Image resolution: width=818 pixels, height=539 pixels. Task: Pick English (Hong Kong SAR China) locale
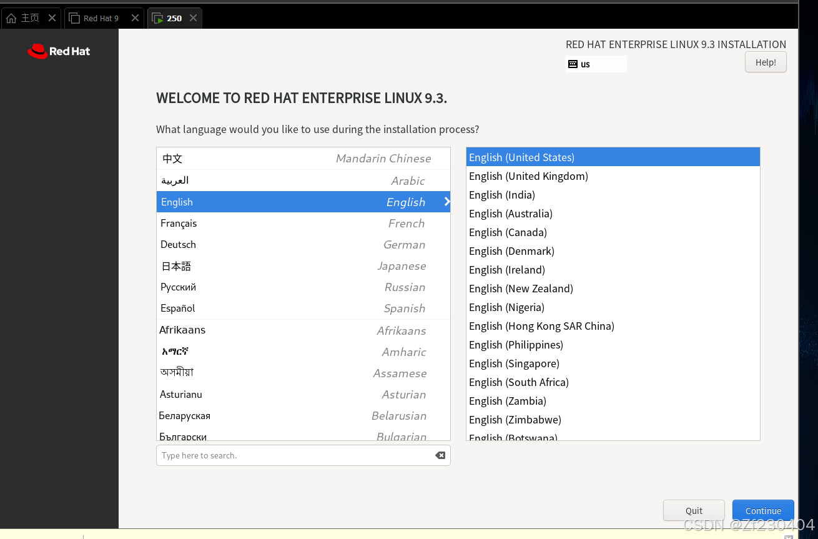tap(613, 326)
